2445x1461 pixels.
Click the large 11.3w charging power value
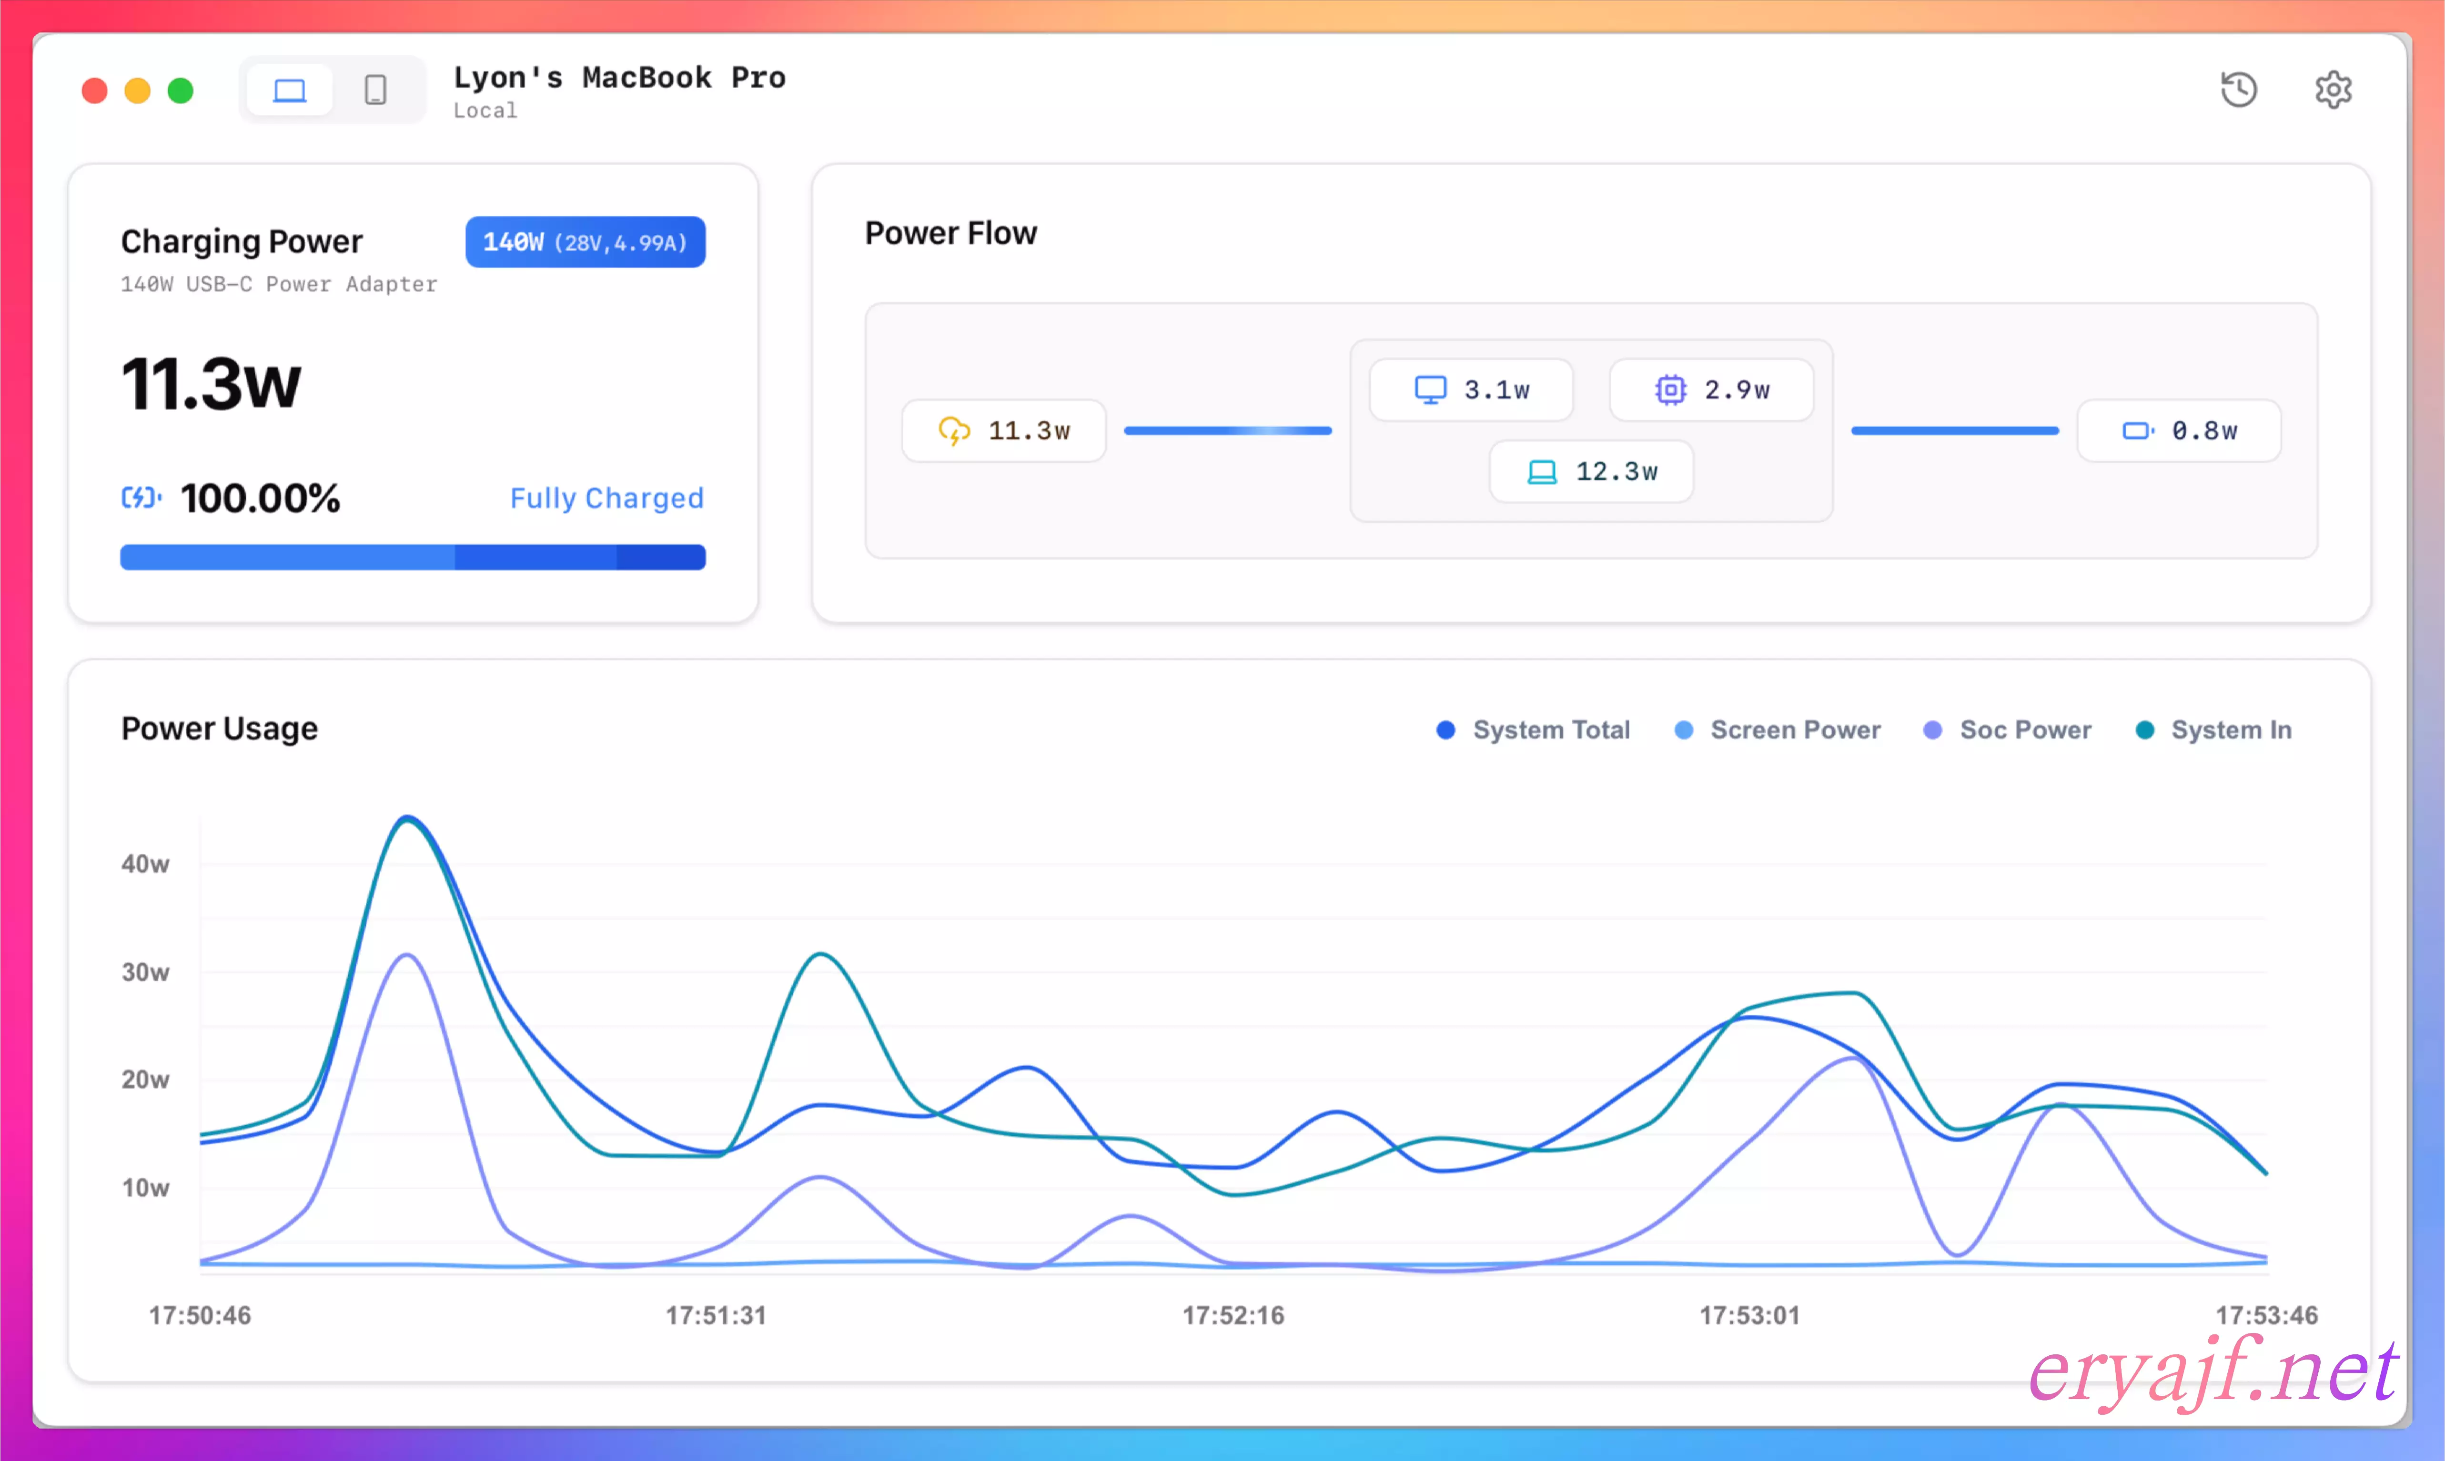click(211, 383)
